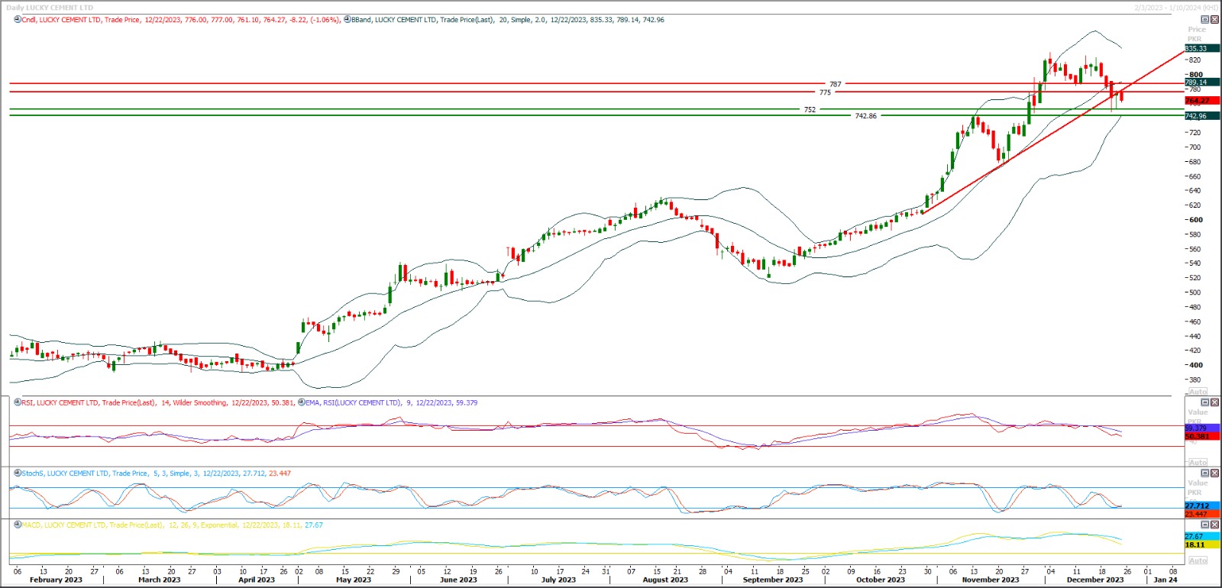Maximize the RSI indicator pane
The width and height of the screenshot is (1222, 588).
coord(1205,402)
